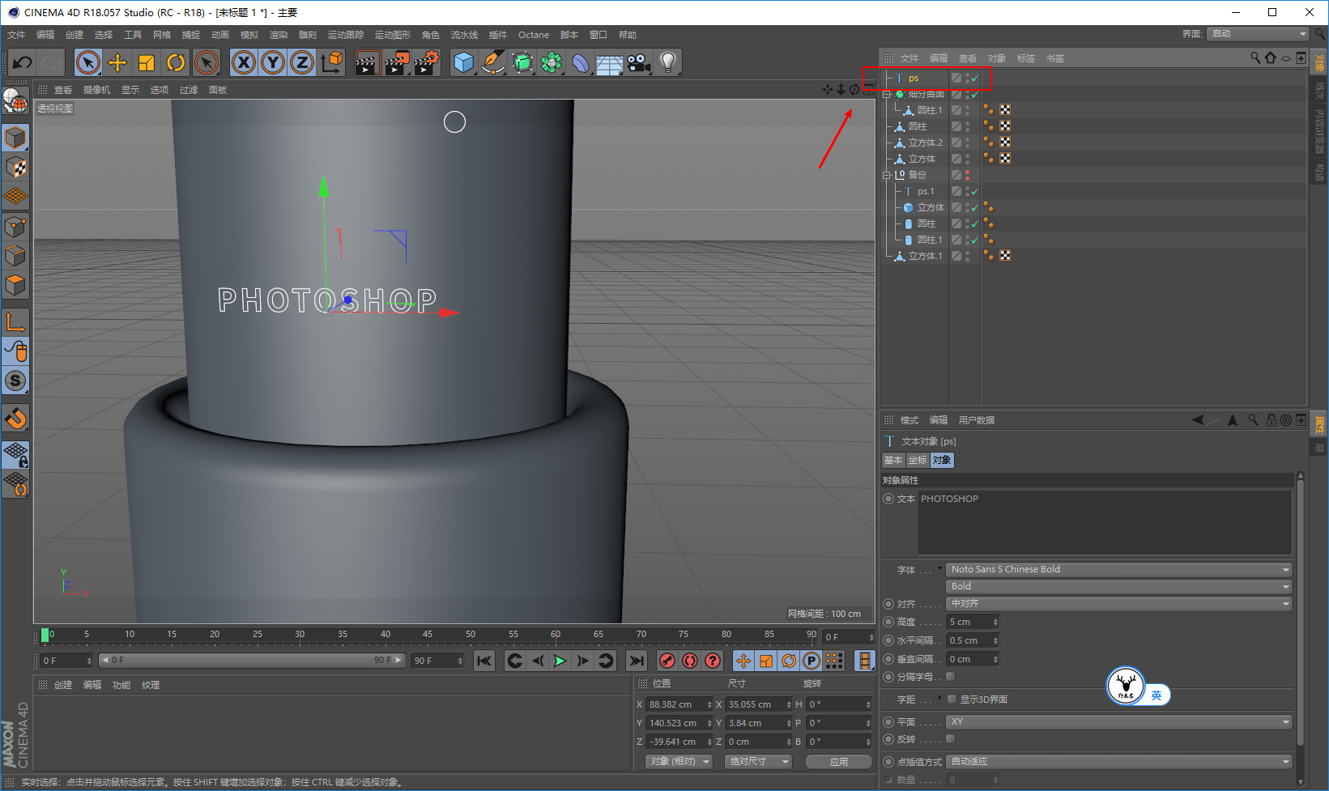Render the active view

(367, 62)
